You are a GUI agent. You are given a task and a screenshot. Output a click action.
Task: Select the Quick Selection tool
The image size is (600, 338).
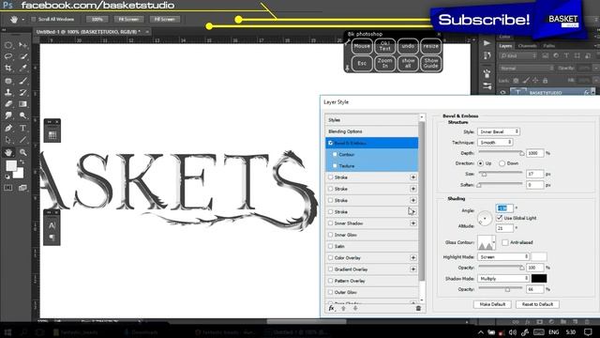pyautogui.click(x=22, y=56)
